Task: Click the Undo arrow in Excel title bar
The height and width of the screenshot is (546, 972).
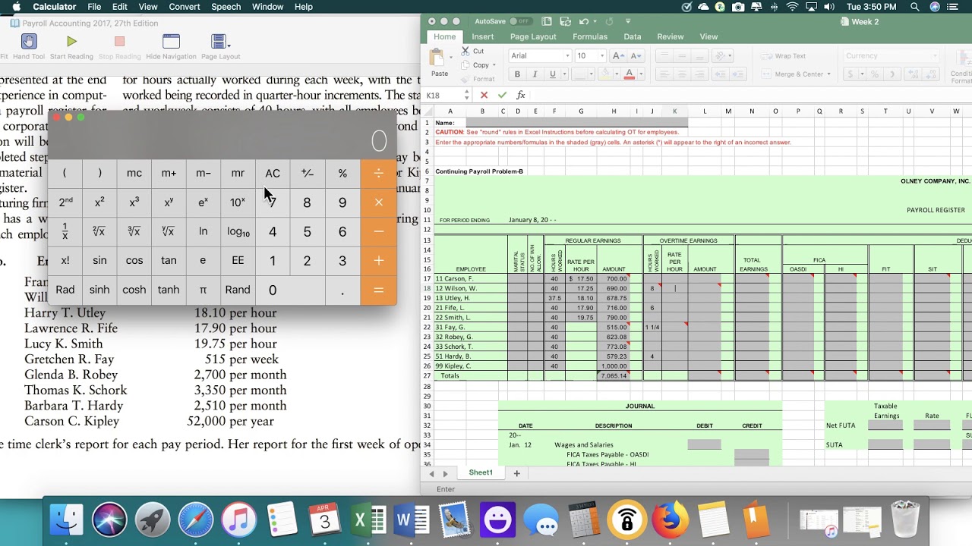Action: pyautogui.click(x=583, y=21)
